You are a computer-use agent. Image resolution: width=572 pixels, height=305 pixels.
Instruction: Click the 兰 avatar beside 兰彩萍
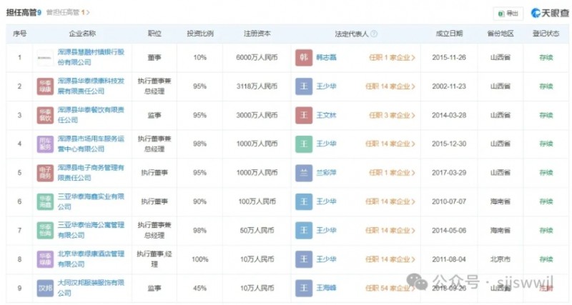click(x=304, y=173)
